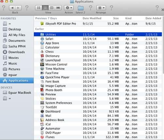Select the Dashboard row
164x140 pixels.
point(98,112)
